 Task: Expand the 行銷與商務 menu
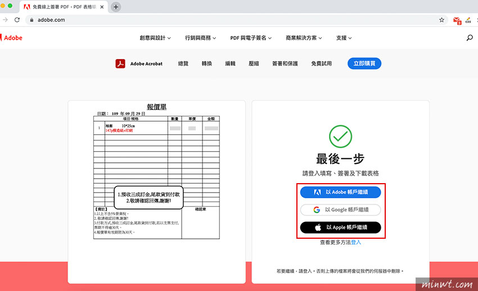coord(200,38)
